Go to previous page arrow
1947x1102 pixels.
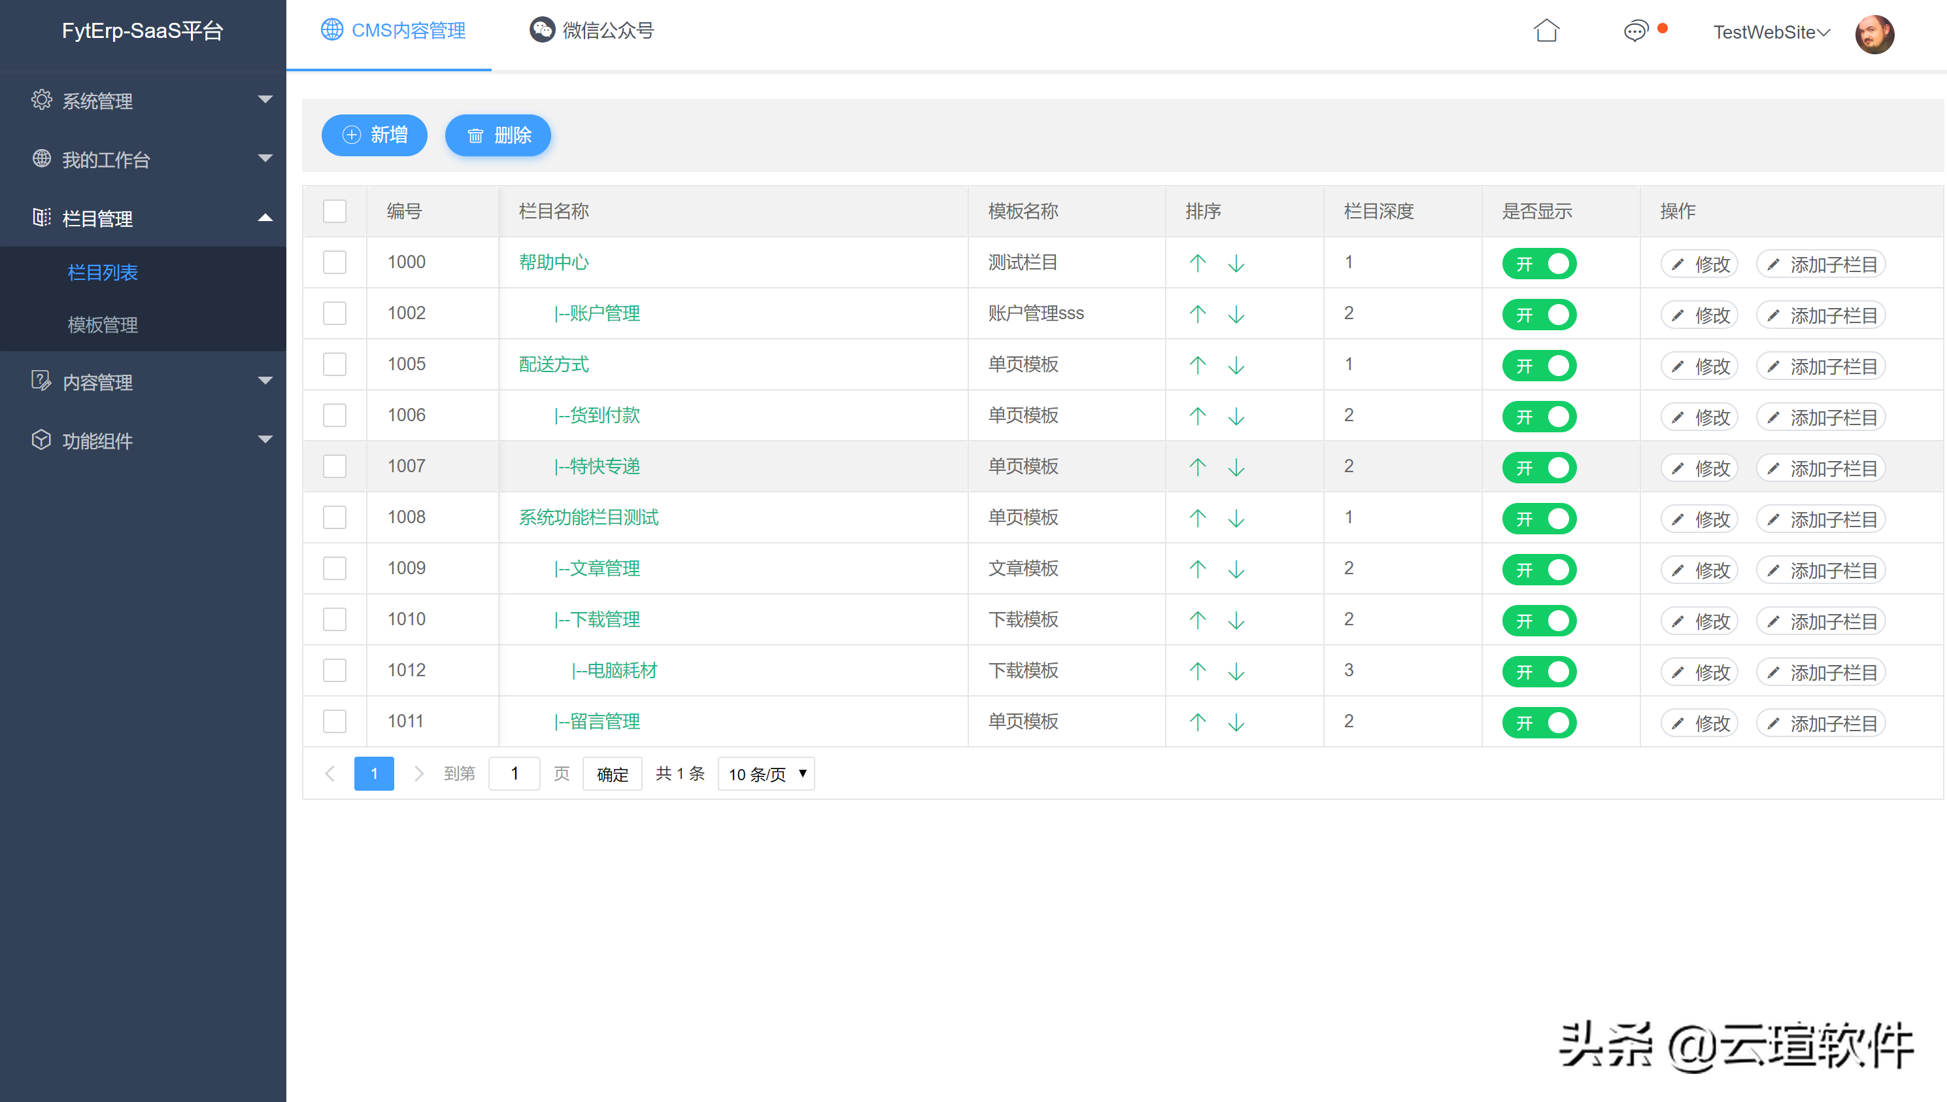330,774
